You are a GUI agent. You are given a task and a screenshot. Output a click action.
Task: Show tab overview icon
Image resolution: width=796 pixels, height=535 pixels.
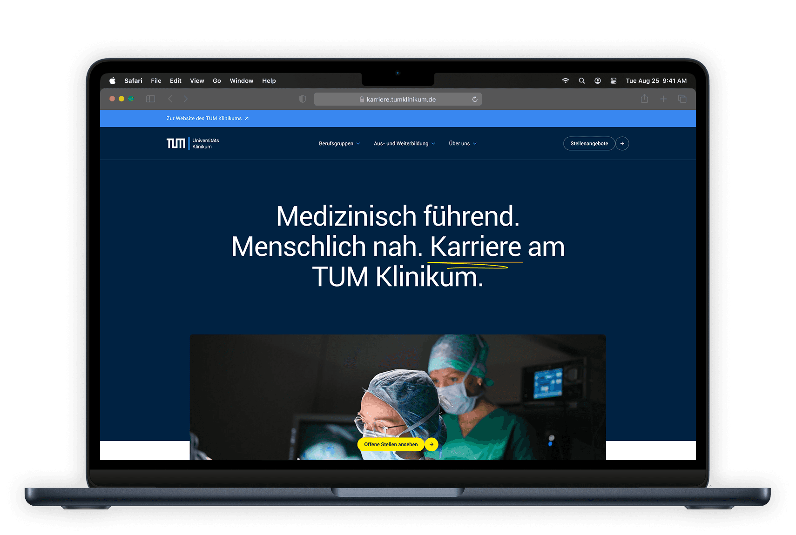point(682,99)
